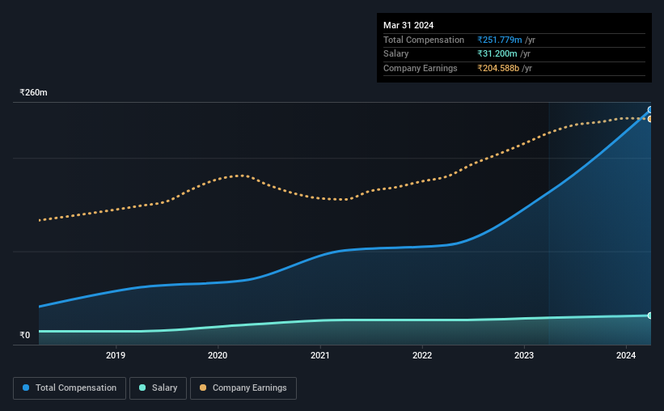The image size is (664, 411).
Task: Select the 2024 x-axis label
Action: (x=626, y=355)
